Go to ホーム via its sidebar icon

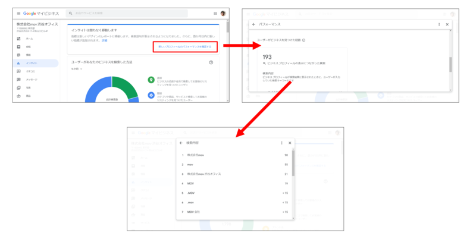pyautogui.click(x=19, y=39)
